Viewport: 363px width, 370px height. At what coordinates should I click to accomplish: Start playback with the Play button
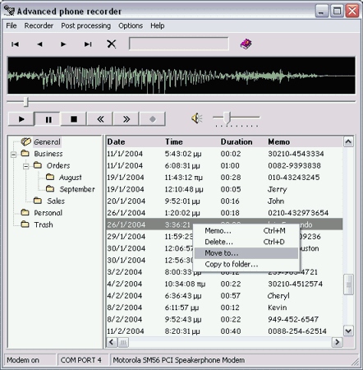pyautogui.click(x=21, y=119)
